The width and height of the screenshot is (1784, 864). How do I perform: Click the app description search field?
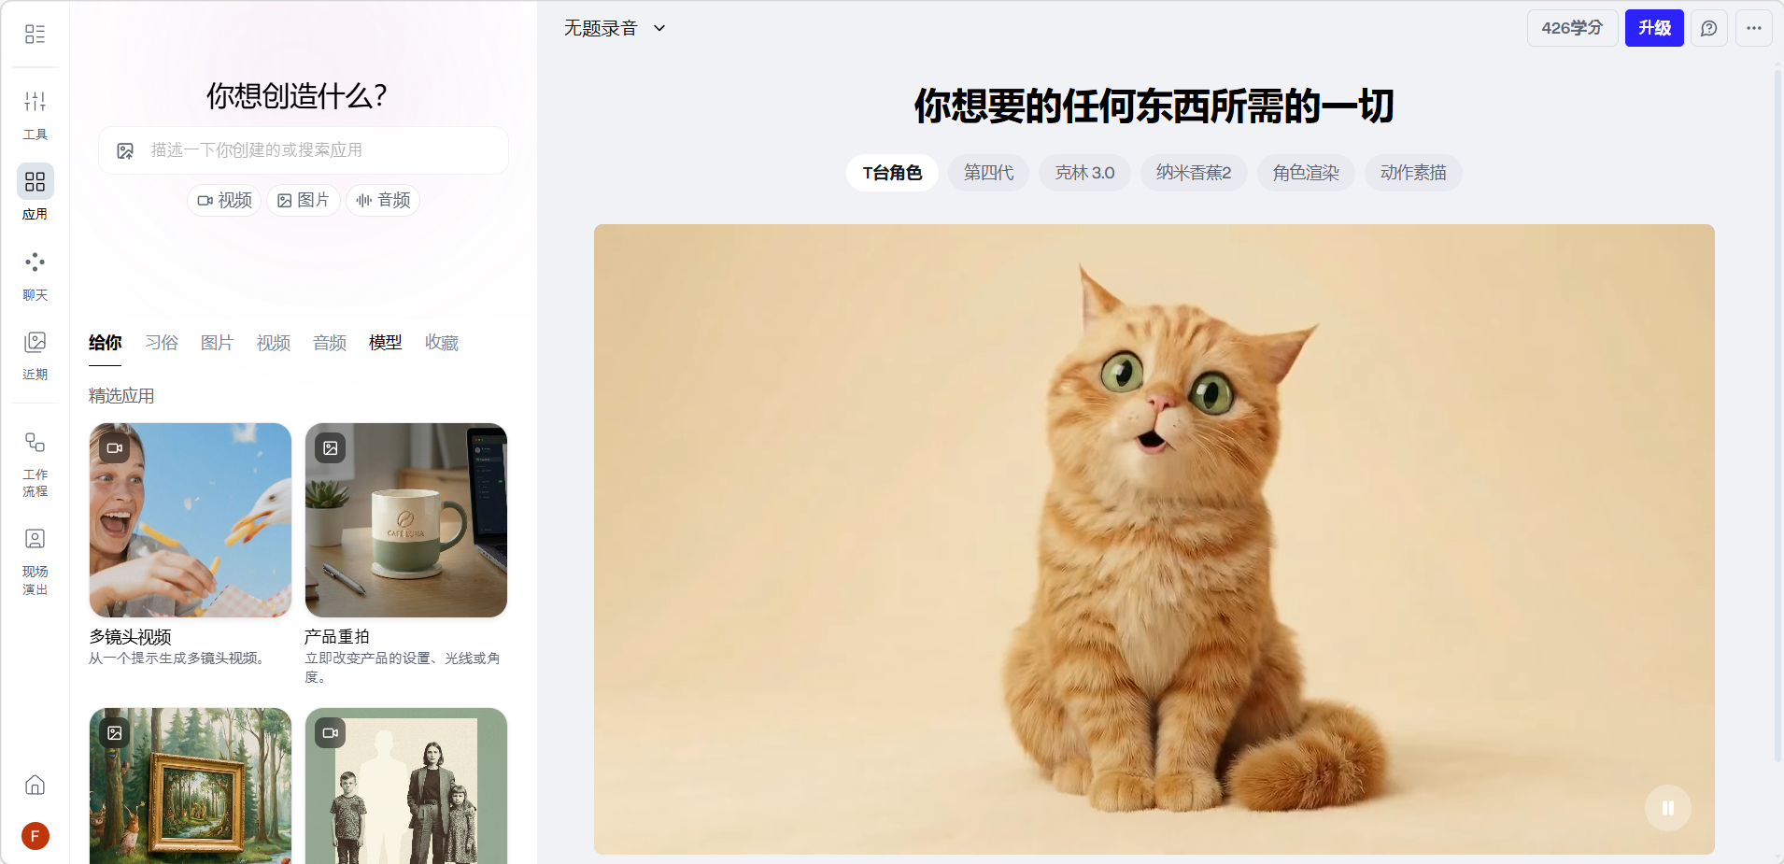[x=304, y=150]
